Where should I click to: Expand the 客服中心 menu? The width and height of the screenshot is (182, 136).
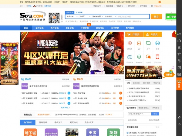tap(121, 6)
